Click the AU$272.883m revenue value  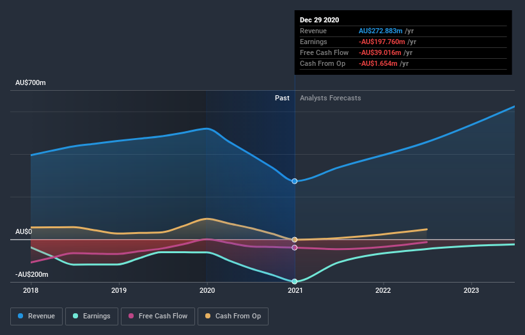(380, 31)
